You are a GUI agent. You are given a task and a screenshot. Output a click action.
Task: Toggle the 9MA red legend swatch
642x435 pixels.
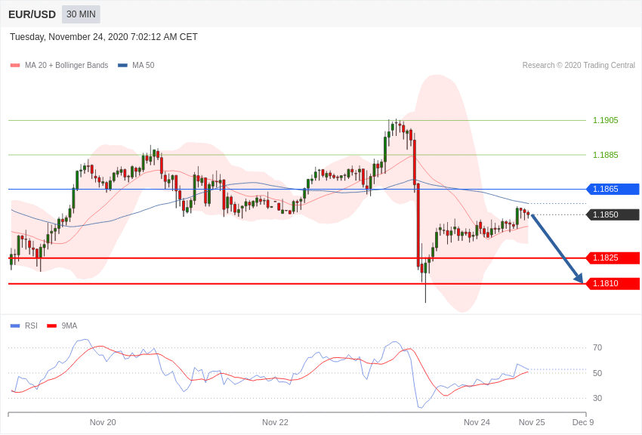point(51,325)
